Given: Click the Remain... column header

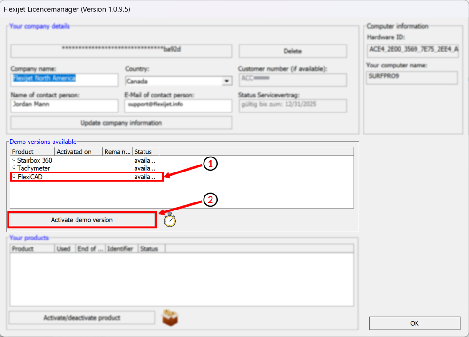Looking at the screenshot, I should pyautogui.click(x=117, y=151).
